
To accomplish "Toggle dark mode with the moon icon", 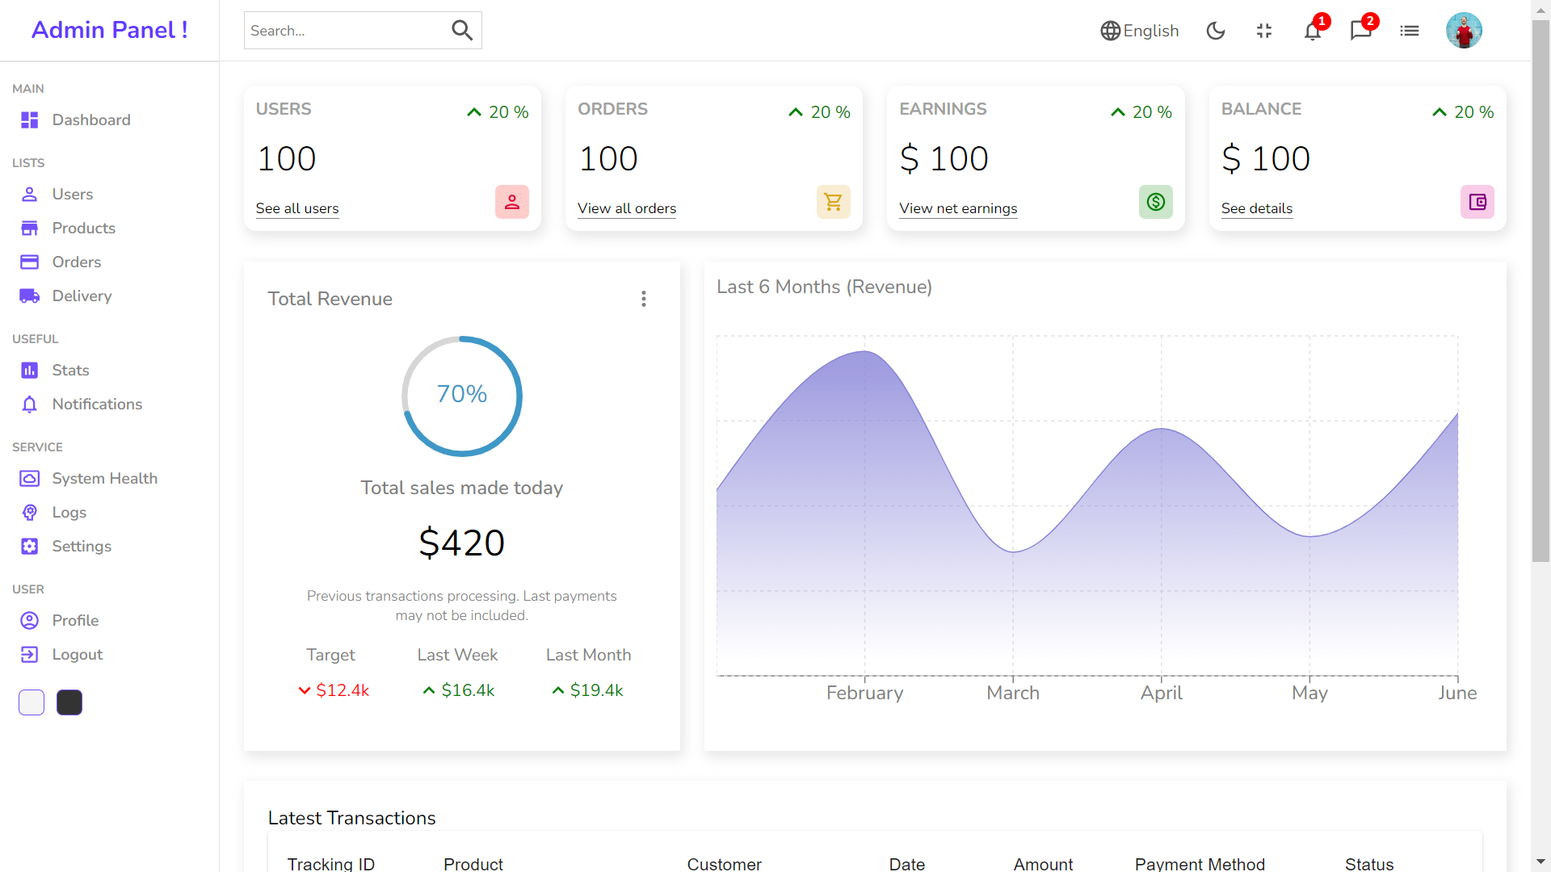I will (x=1216, y=30).
